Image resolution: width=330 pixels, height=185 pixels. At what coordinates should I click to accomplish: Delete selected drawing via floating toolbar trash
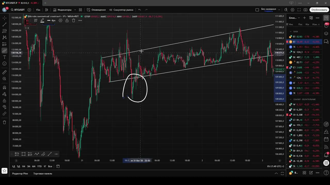tap(73, 20)
